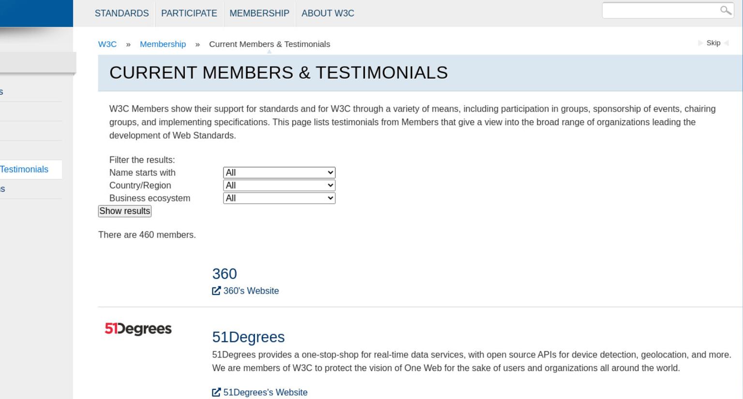
Task: Open the PARTICIPATE menu
Action: [189, 14]
